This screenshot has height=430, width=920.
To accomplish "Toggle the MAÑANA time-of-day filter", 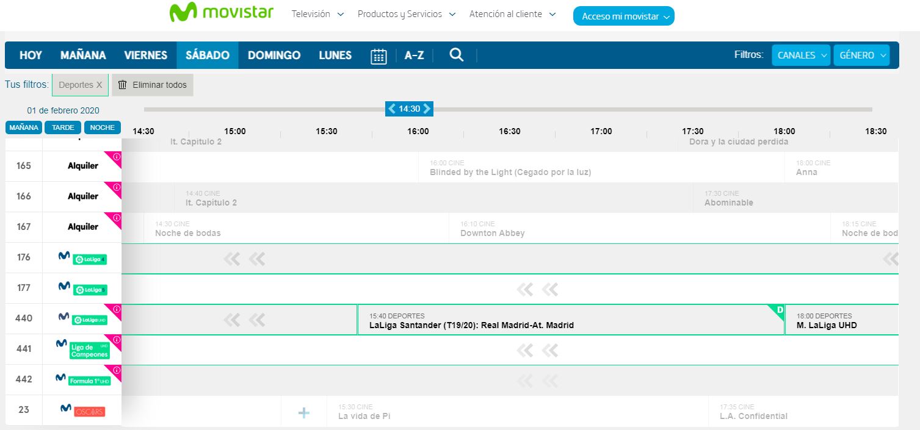I will (24, 127).
